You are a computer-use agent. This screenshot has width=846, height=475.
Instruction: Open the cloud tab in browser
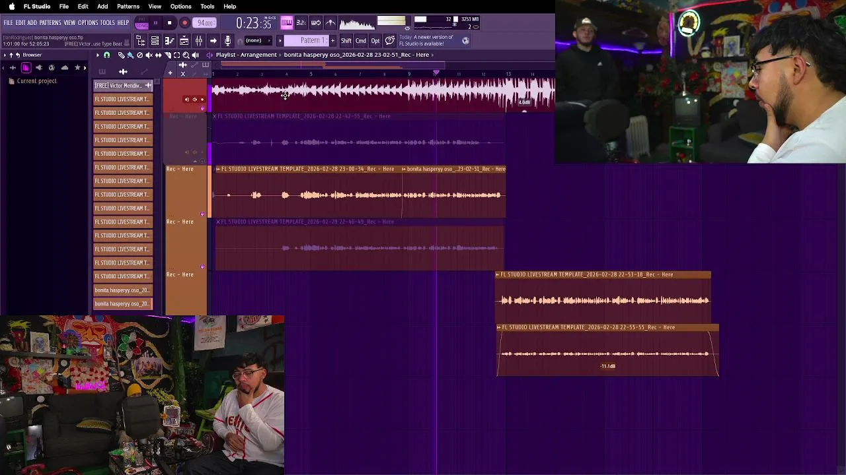pyautogui.click(x=64, y=68)
